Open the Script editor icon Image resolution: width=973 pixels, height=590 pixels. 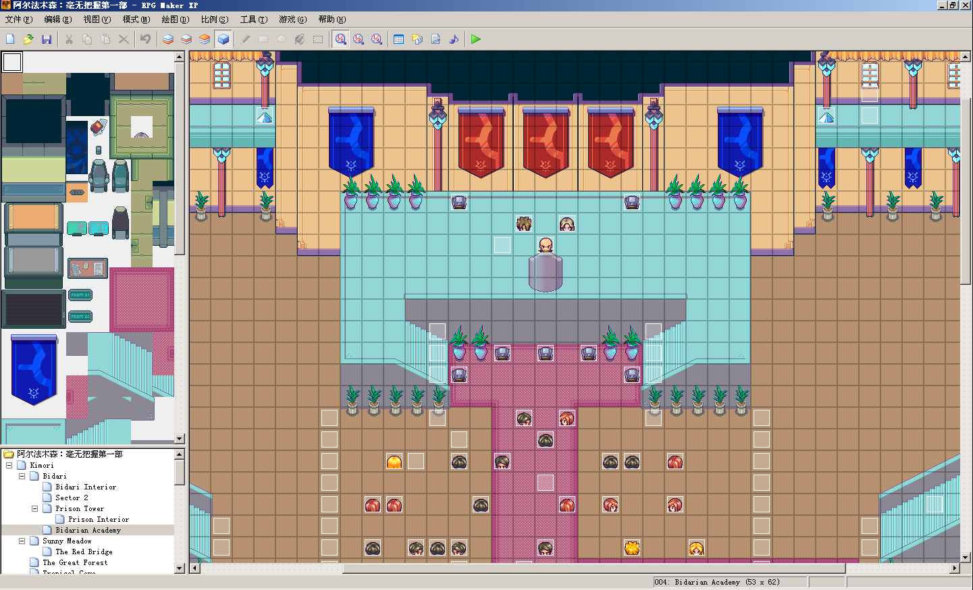436,39
